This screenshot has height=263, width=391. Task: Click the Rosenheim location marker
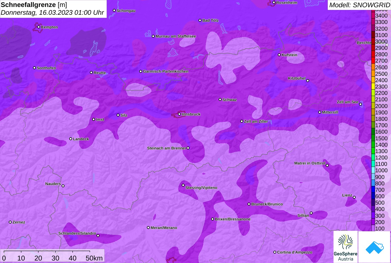pyautogui.click(x=274, y=3)
